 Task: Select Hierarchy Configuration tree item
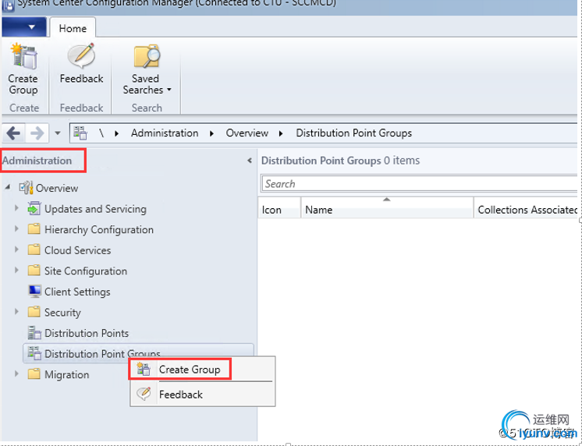(x=99, y=230)
